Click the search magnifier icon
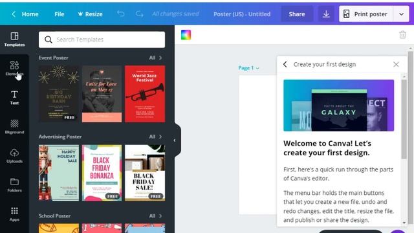The image size is (414, 233). 49,39
